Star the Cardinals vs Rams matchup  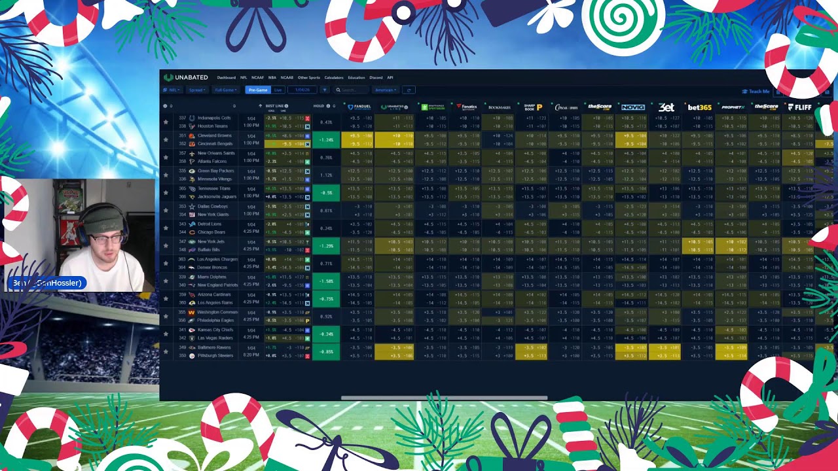coord(166,299)
